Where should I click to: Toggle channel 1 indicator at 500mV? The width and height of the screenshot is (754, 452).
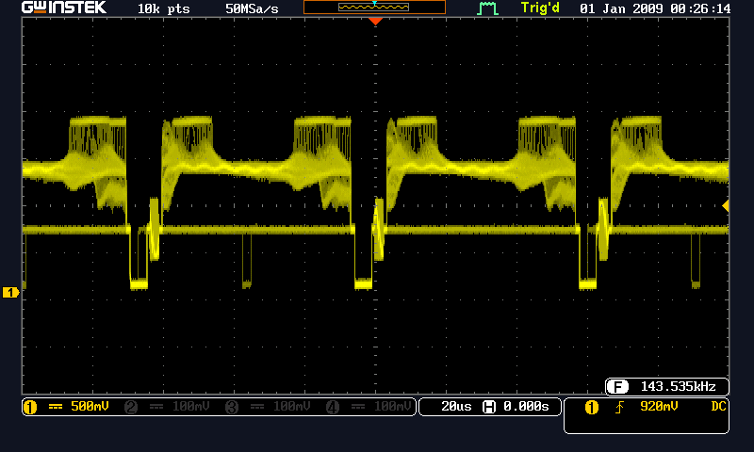(x=29, y=407)
